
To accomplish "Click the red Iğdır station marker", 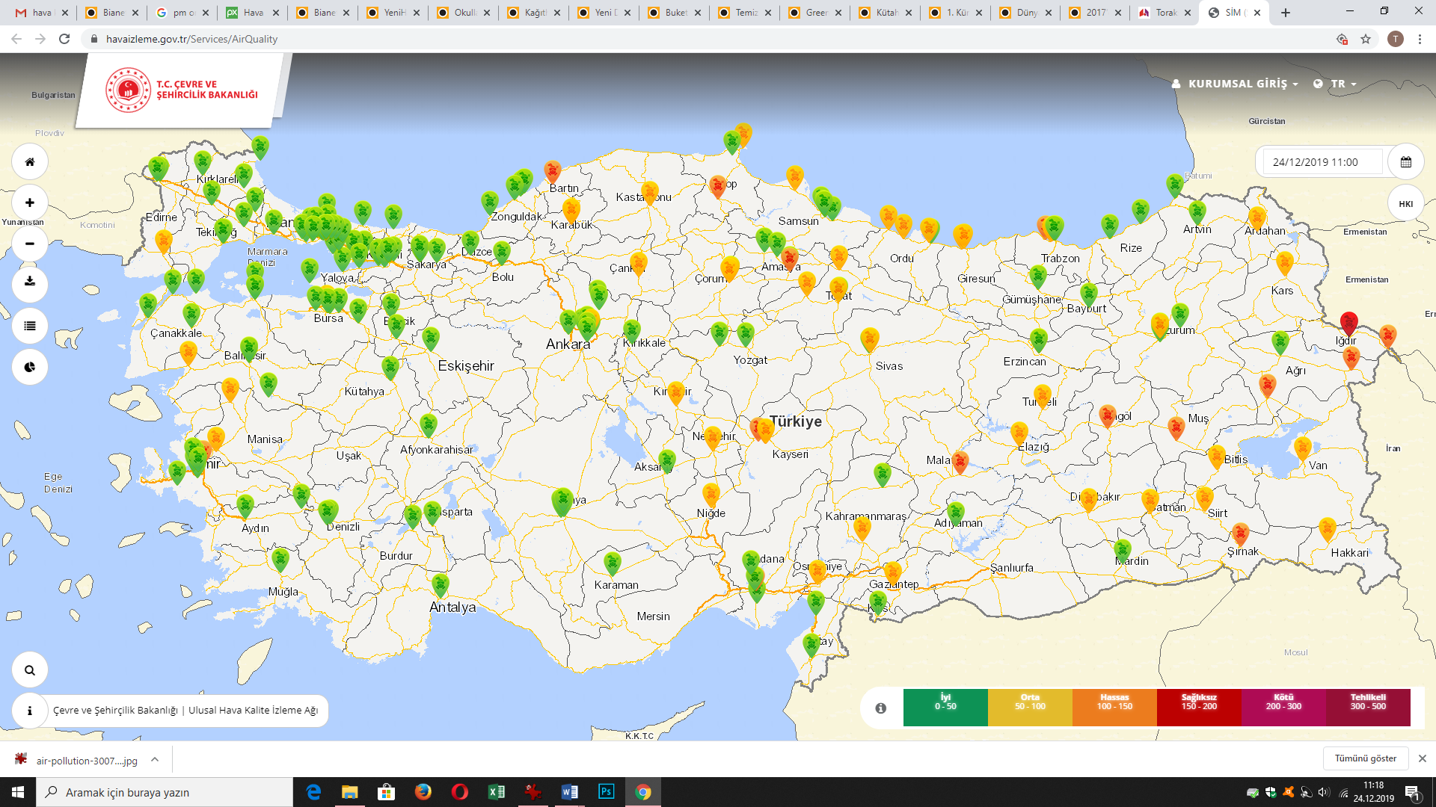I will pyautogui.click(x=1348, y=323).
